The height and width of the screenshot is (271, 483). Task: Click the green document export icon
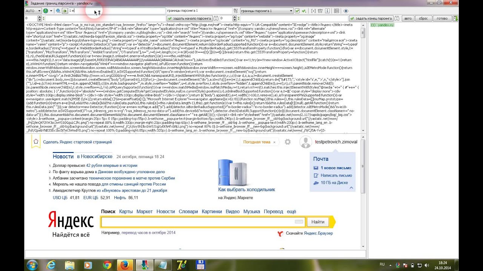pyautogui.click(x=456, y=18)
